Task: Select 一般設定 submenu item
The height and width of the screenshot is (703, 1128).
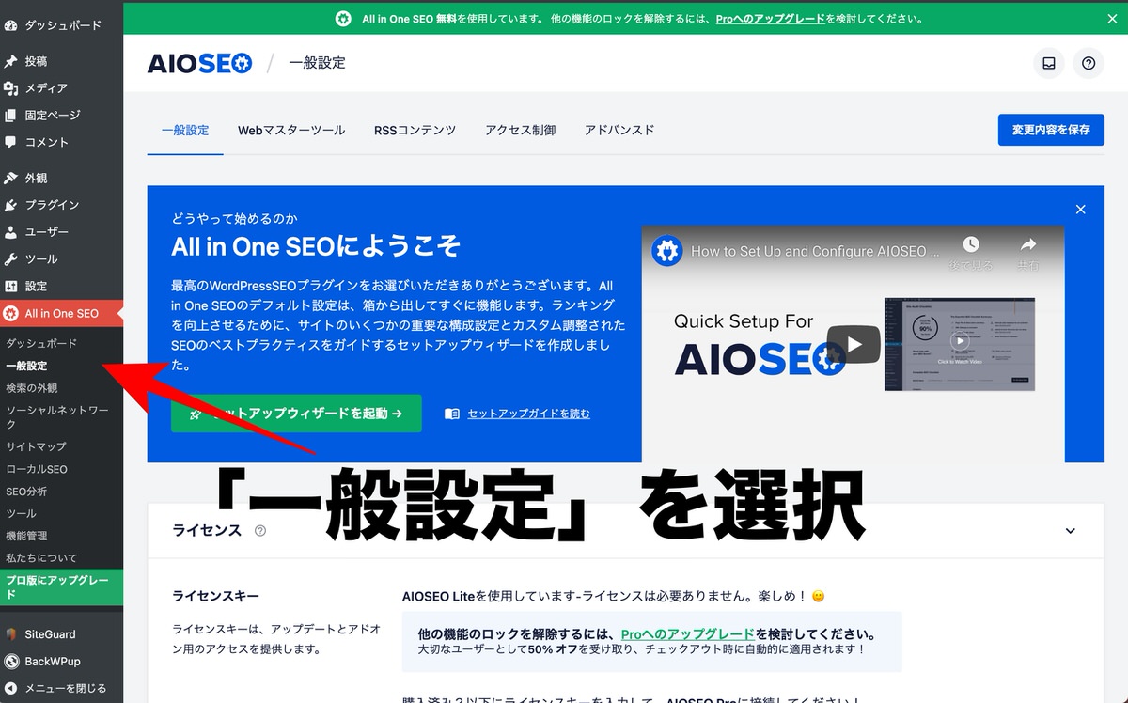Action: (26, 367)
